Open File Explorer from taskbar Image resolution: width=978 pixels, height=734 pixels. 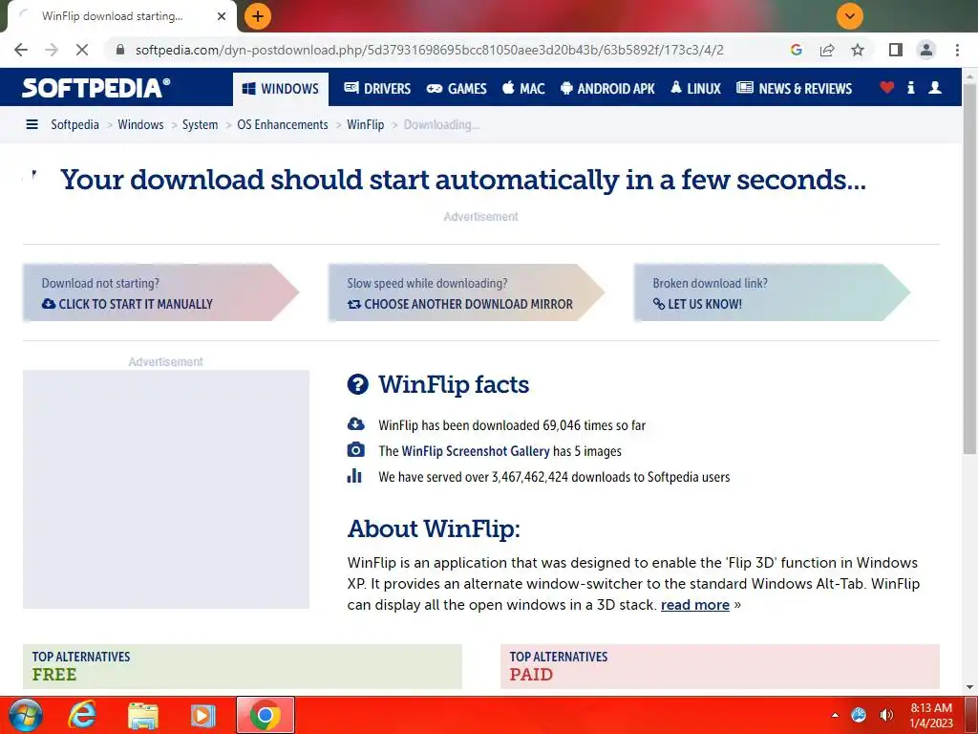(x=143, y=715)
